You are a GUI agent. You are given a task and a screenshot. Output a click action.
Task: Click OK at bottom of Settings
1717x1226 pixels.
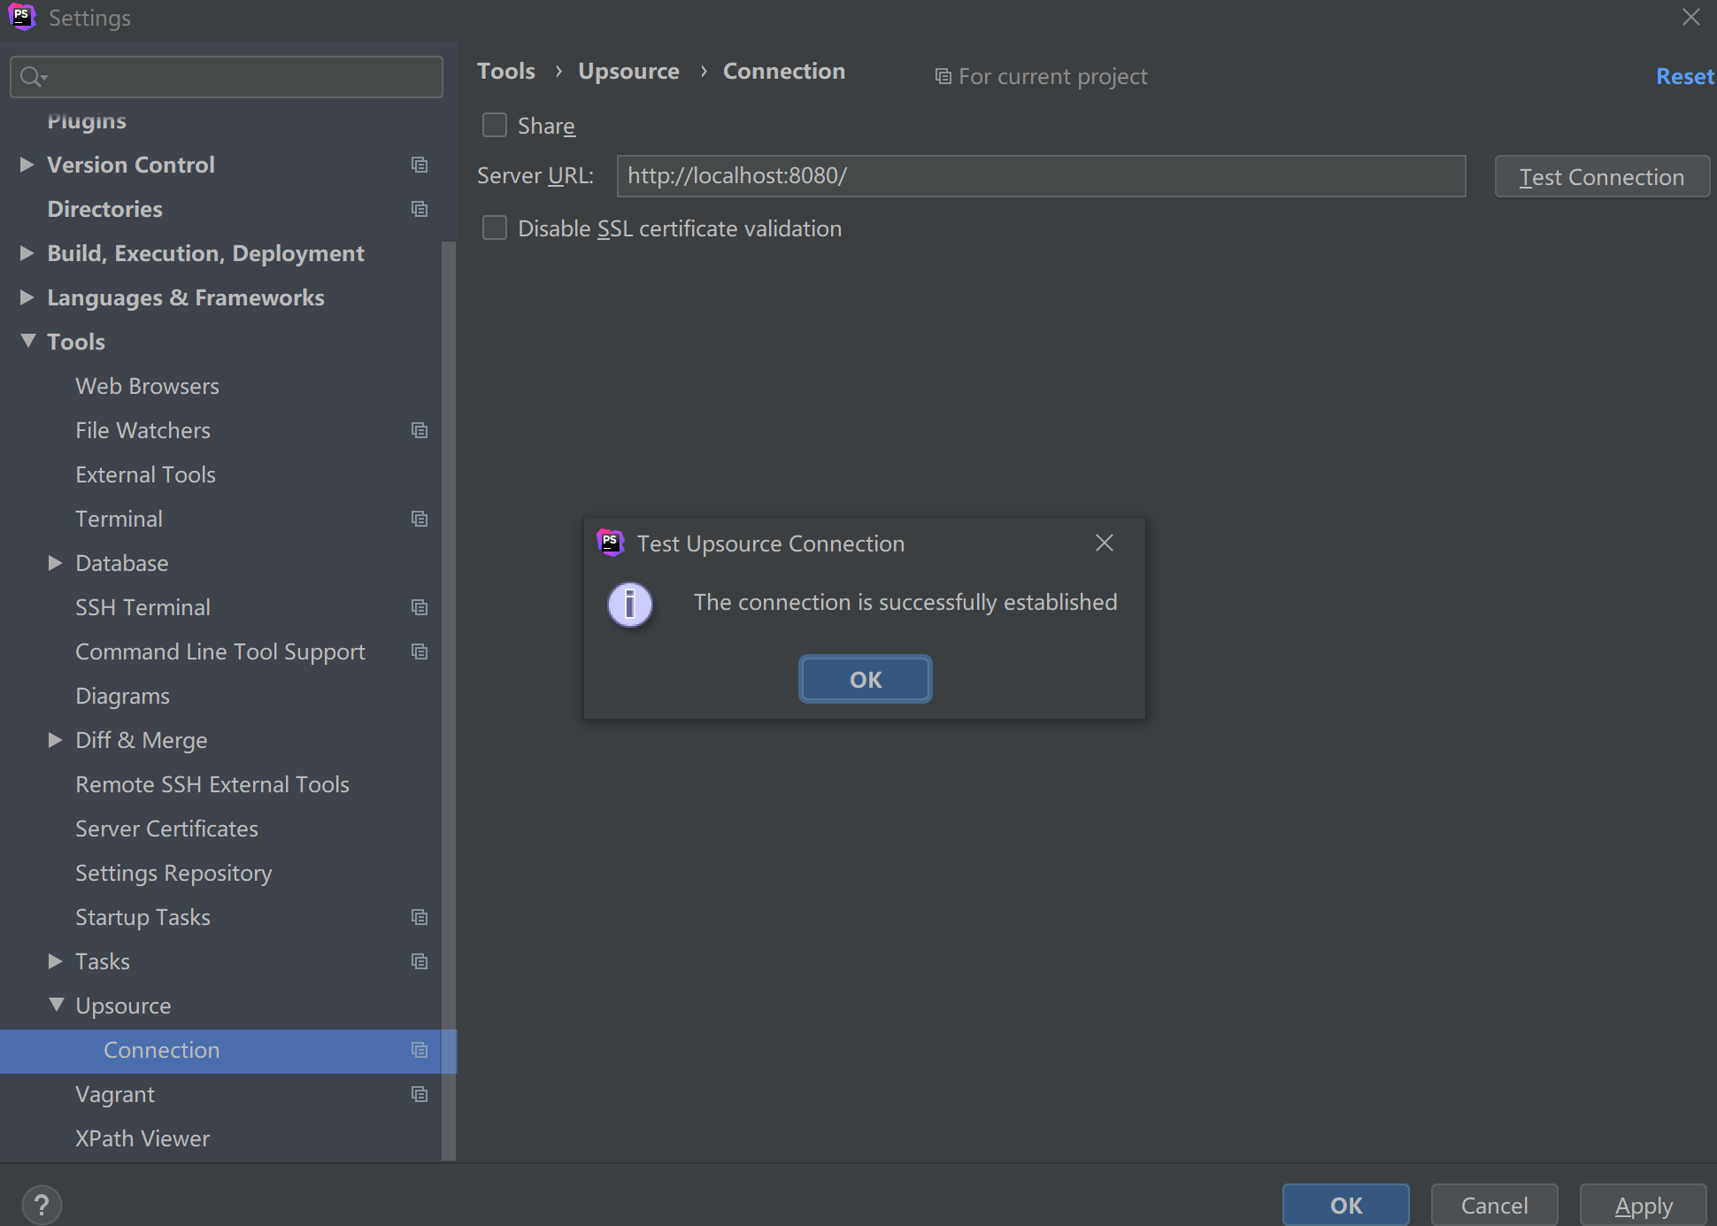1346,1205
